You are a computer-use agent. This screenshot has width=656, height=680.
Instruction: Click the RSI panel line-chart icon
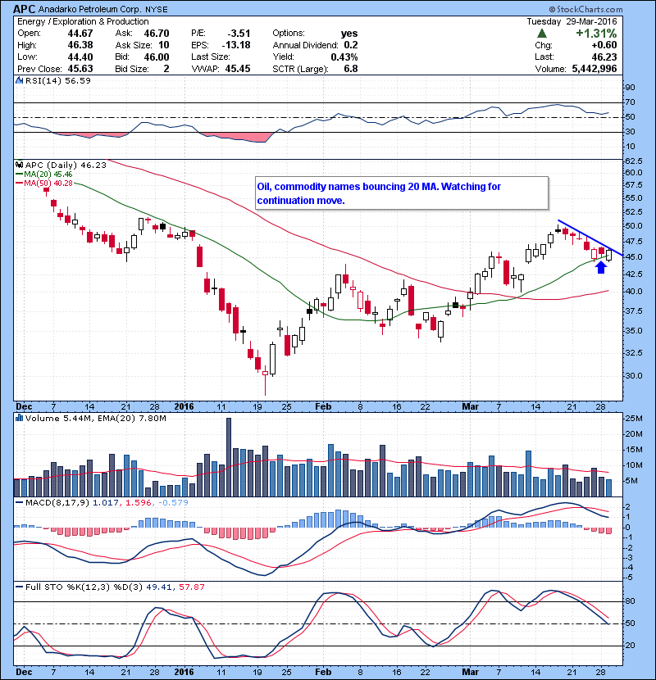tap(19, 80)
